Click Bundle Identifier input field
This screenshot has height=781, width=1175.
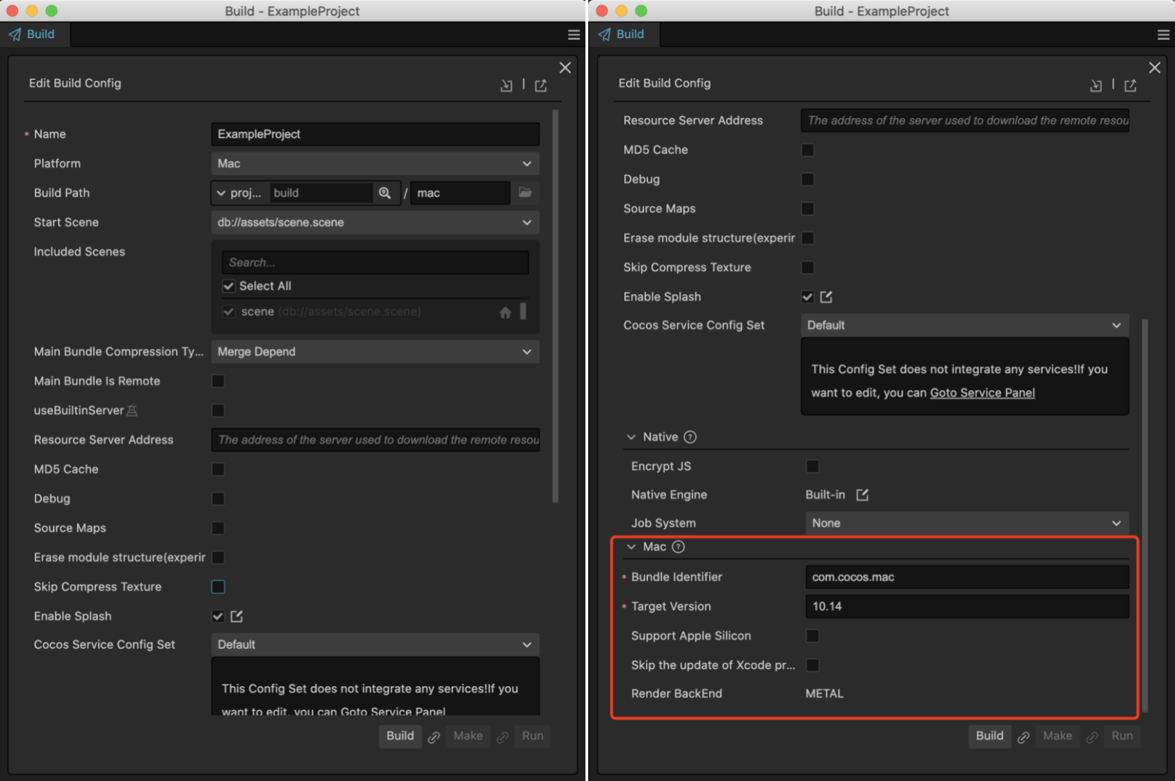tap(967, 577)
